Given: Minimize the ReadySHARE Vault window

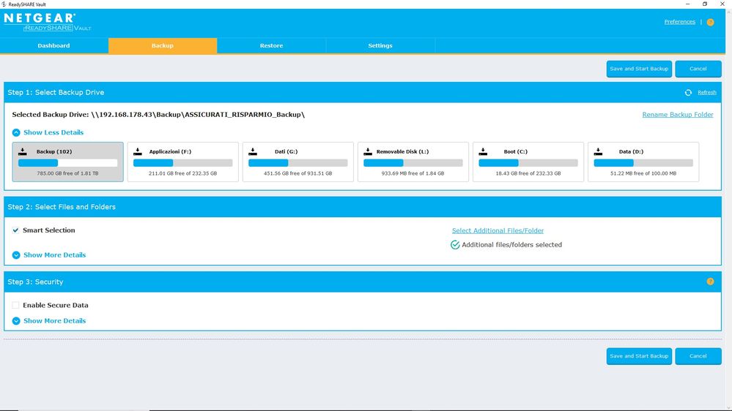Looking at the screenshot, I should pyautogui.click(x=687, y=4).
